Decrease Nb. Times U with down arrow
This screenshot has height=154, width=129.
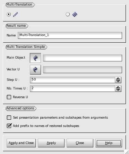point(118,90)
